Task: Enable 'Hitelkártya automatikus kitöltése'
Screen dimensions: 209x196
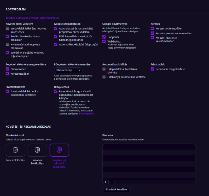Action: [104, 77]
